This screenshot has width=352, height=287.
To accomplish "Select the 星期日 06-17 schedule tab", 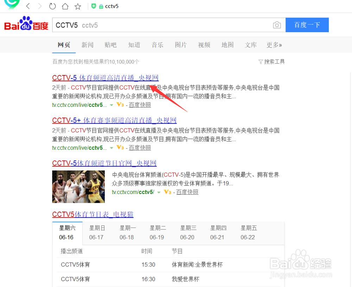I will click(97, 232).
